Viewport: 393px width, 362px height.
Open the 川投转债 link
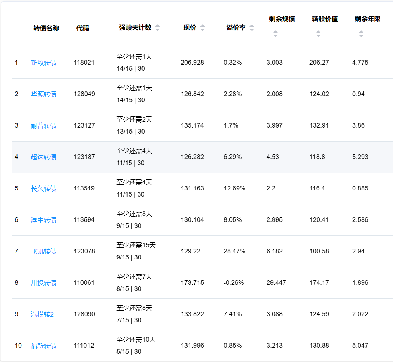(44, 283)
